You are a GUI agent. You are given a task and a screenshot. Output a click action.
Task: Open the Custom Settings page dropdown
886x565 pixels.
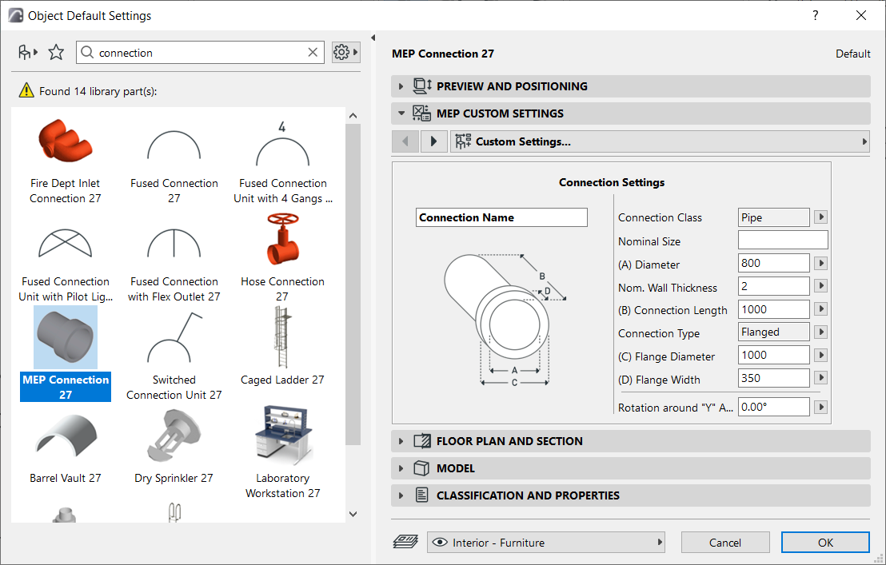pos(660,141)
